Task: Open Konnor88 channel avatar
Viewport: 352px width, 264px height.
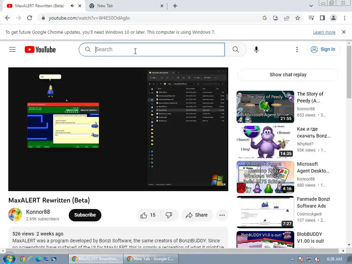Action: 15,214
